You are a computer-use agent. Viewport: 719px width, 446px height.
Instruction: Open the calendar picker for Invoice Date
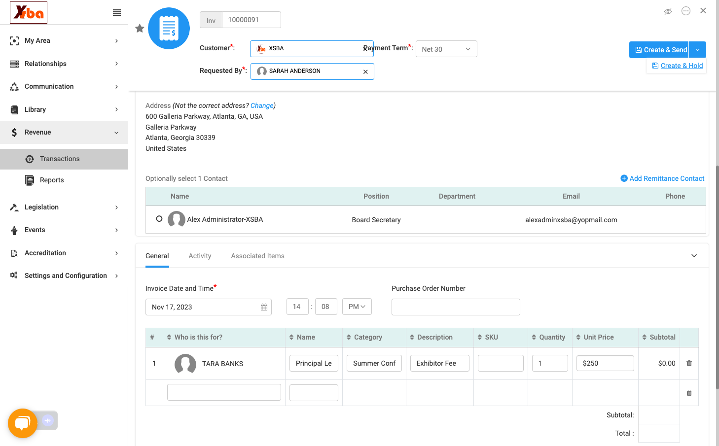click(264, 307)
